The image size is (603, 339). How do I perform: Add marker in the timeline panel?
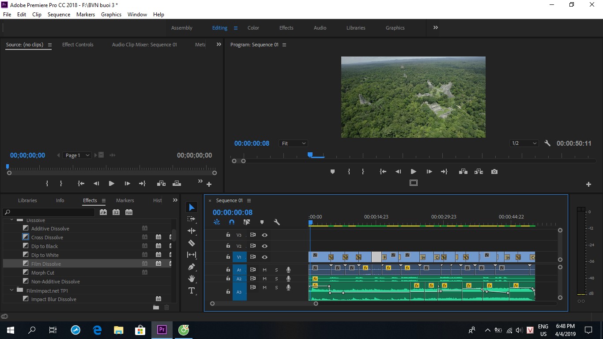pyautogui.click(x=262, y=222)
